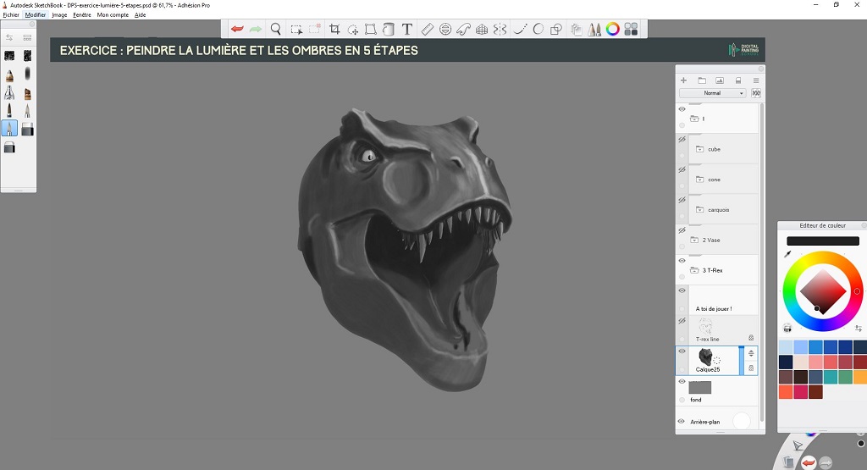Open the Normal blend mode dropdown
Screen dimensions: 867x470
pos(712,93)
